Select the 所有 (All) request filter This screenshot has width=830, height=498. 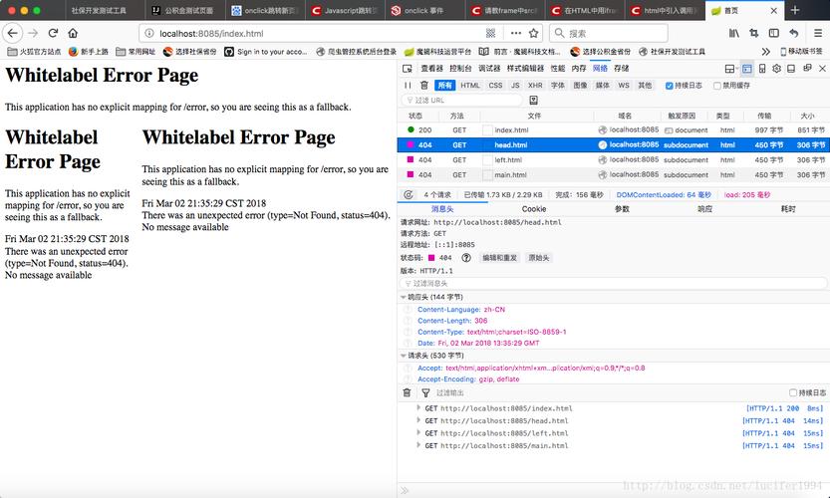(445, 86)
